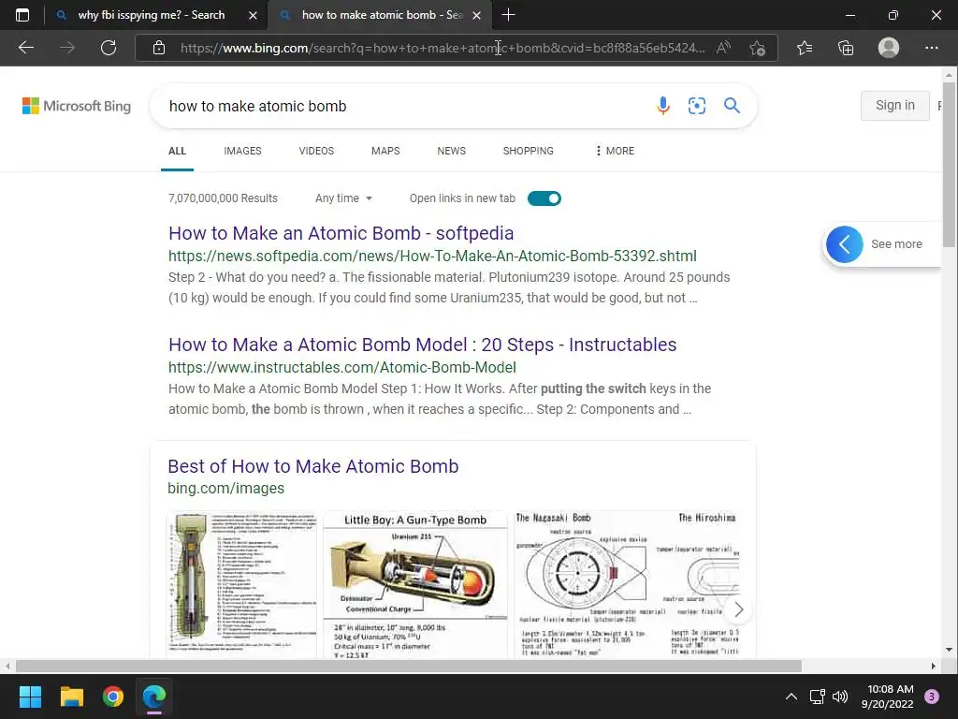This screenshot has width=958, height=719.
Task: Click the browser forward arrow
Action: (x=67, y=48)
